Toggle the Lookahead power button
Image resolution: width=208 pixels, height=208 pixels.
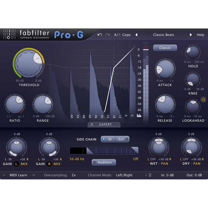pos(203,100)
